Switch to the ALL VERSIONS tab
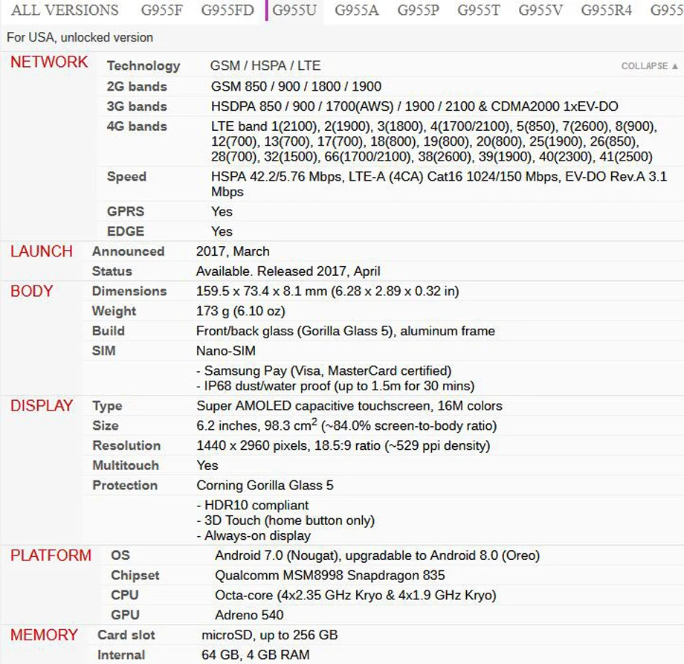Viewport: 684px width, 664px height. [65, 10]
